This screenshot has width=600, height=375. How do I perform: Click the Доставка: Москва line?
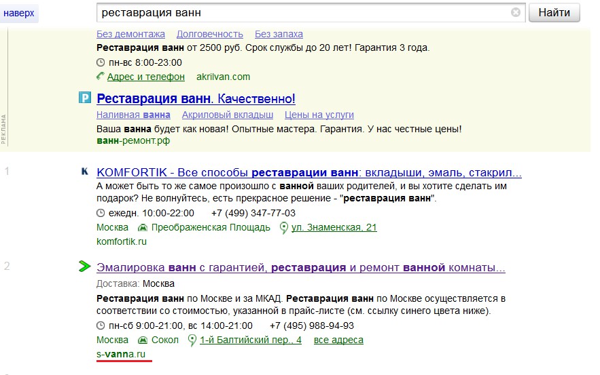click(x=135, y=283)
